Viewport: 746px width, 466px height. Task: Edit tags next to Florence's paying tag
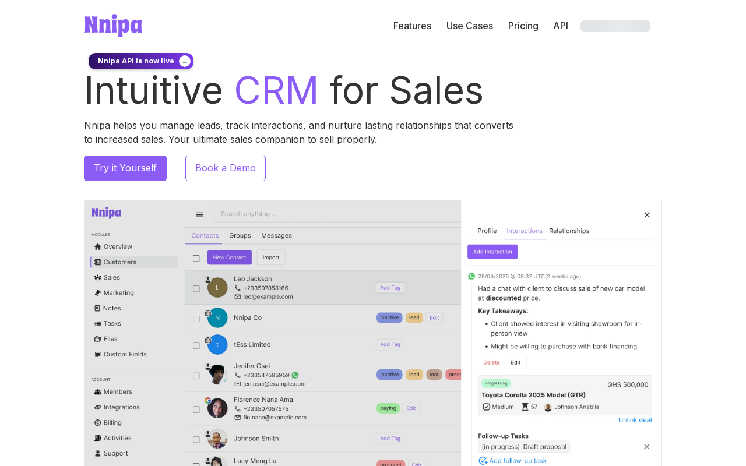point(411,408)
